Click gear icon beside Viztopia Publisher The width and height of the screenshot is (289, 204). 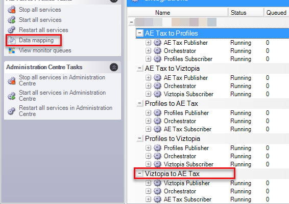[x=157, y=183]
